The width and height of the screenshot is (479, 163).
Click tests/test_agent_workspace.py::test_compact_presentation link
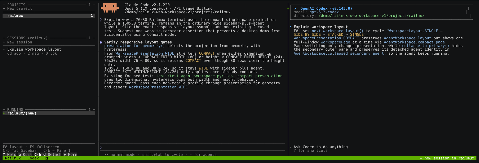click(x=219, y=76)
